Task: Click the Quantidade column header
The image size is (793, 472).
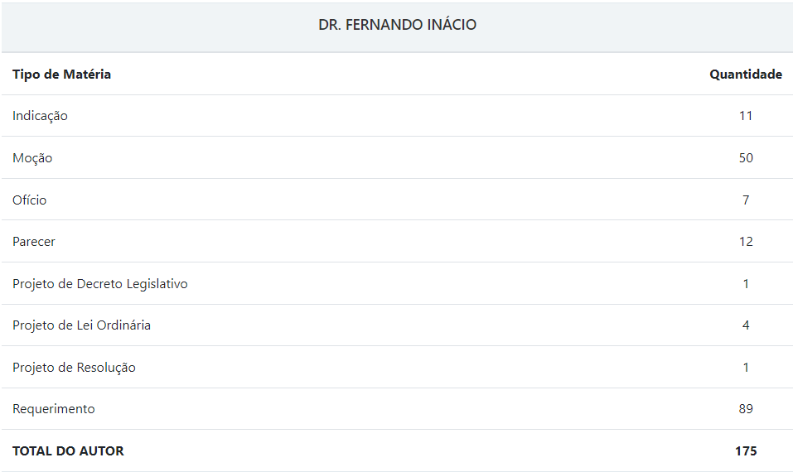Action: coord(746,75)
